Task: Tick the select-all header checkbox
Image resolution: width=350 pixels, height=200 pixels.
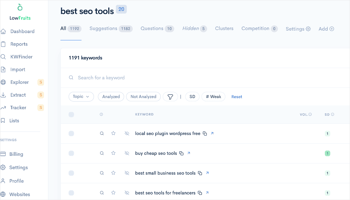Action: pos(71,114)
